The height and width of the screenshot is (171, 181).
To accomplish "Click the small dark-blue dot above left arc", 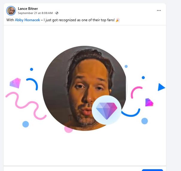I will (x=31, y=70).
